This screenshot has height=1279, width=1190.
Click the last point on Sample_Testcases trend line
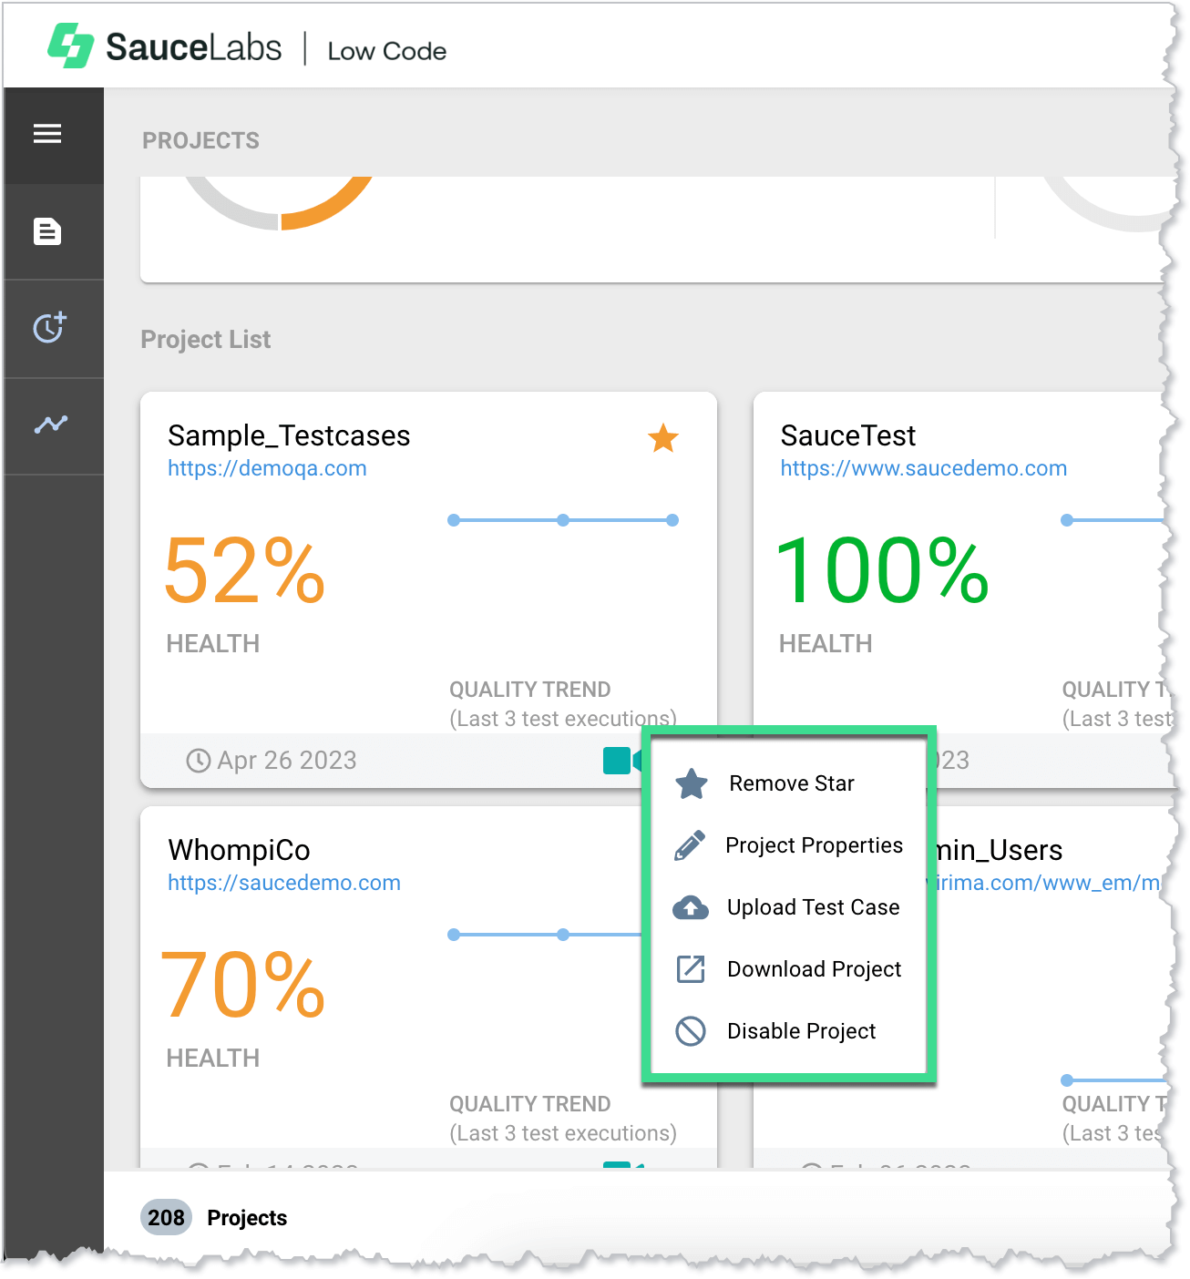pyautogui.click(x=672, y=520)
